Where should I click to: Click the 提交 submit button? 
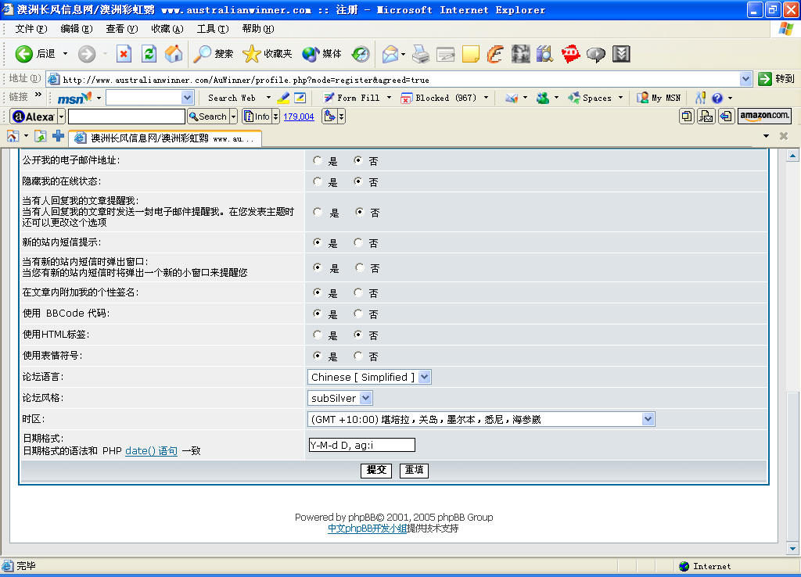click(376, 471)
